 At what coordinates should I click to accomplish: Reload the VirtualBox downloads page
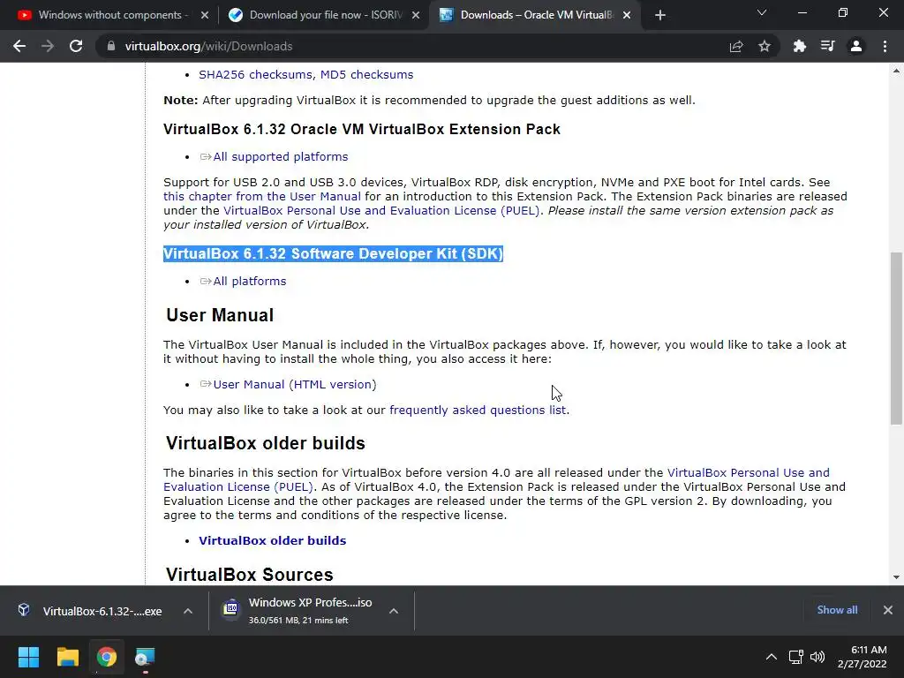(x=76, y=46)
